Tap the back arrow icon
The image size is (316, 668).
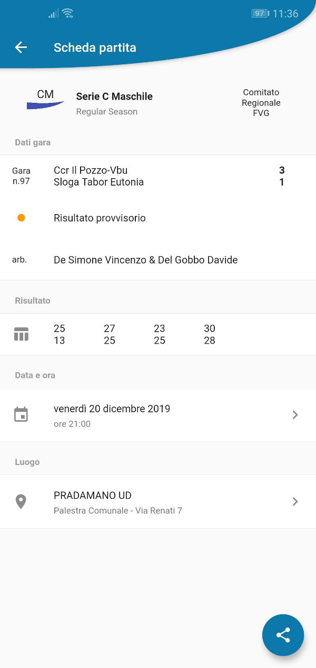pyautogui.click(x=21, y=47)
